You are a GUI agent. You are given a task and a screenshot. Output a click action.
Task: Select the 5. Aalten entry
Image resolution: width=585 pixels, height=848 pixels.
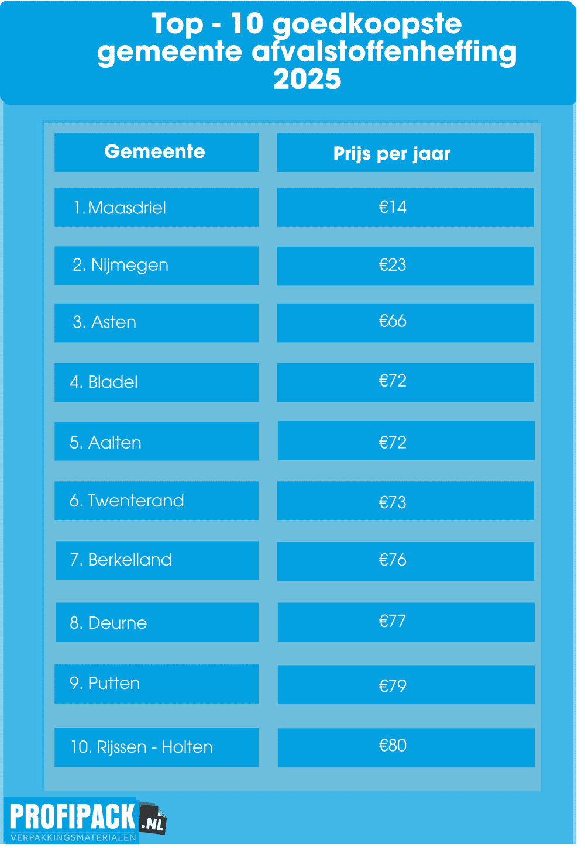pos(156,441)
